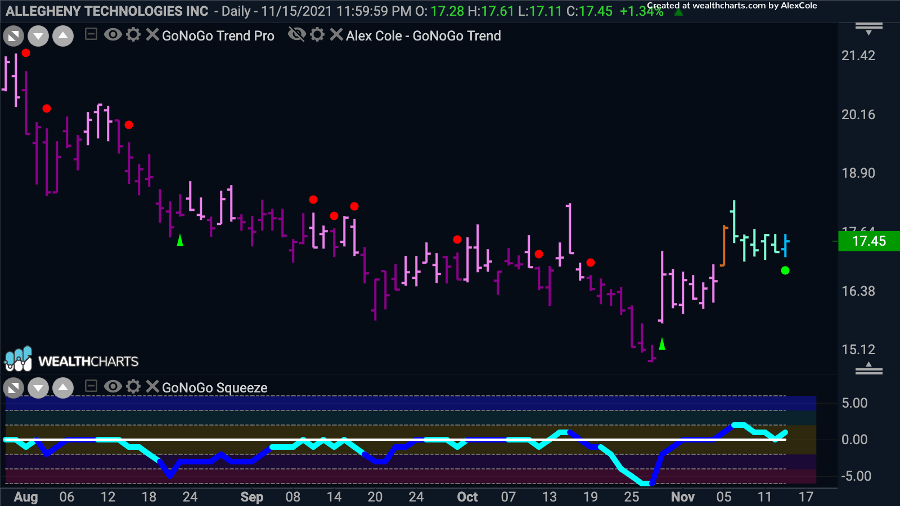Click the 21.42 price axis label
This screenshot has height=506, width=900.
tap(858, 56)
